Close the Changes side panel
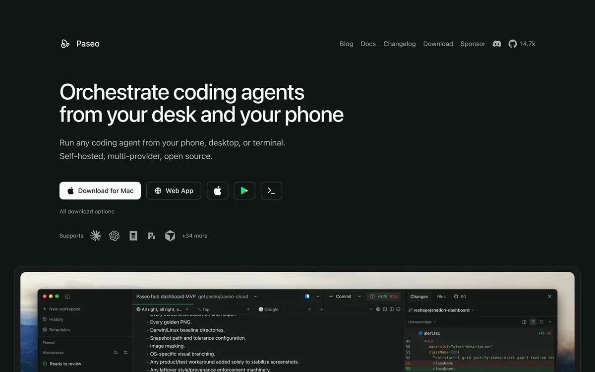 (x=549, y=297)
